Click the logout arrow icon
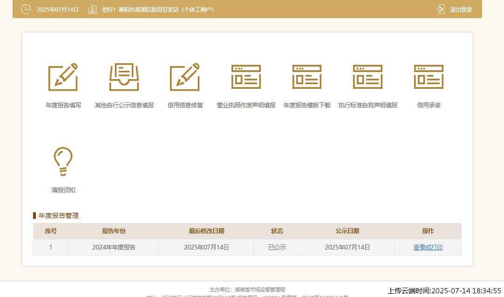 point(440,9)
